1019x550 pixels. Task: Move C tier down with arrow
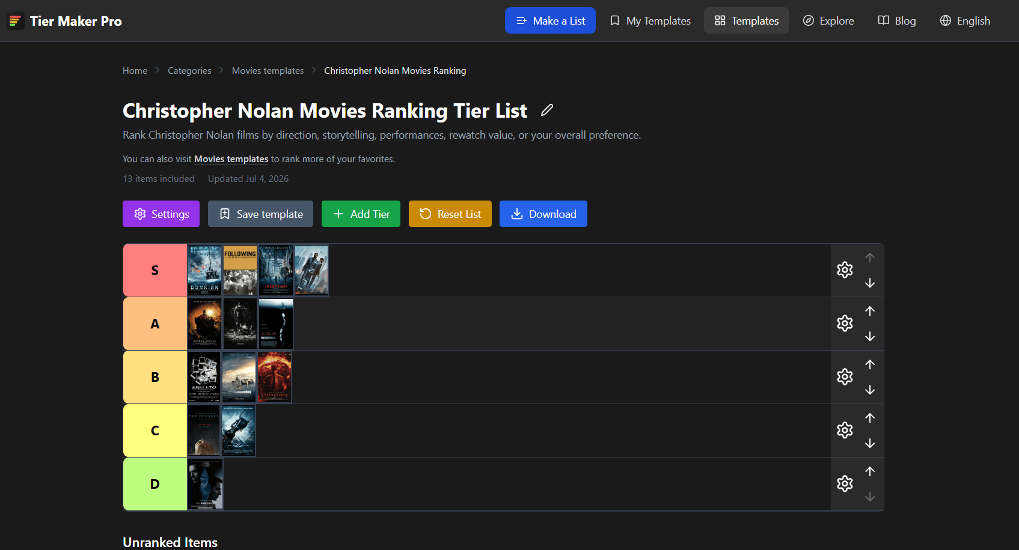(x=870, y=443)
